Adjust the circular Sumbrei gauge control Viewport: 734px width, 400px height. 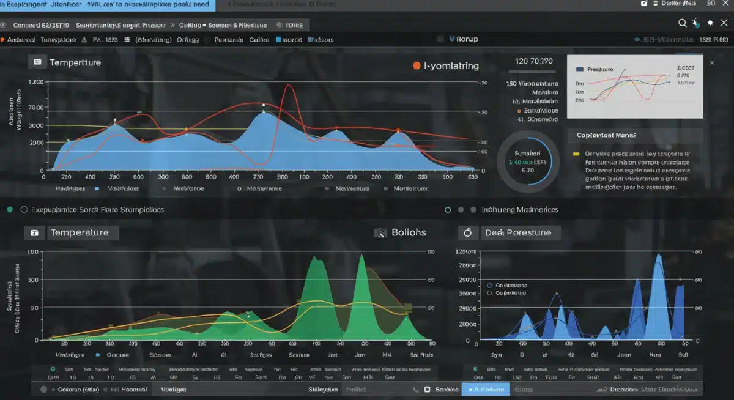click(527, 161)
